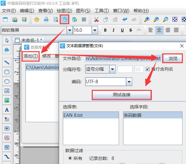The width and height of the screenshot is (186, 164).
Task: Cut selection with scissors icon
Action: (96, 19)
